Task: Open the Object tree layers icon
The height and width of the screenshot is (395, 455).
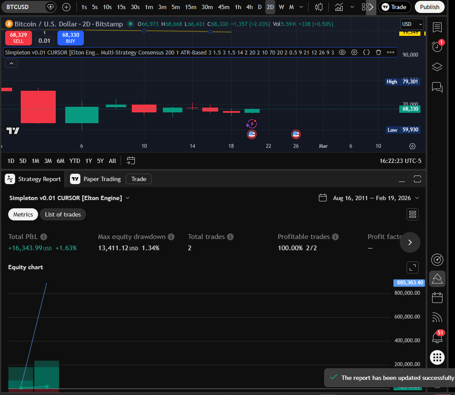Action: (437, 67)
